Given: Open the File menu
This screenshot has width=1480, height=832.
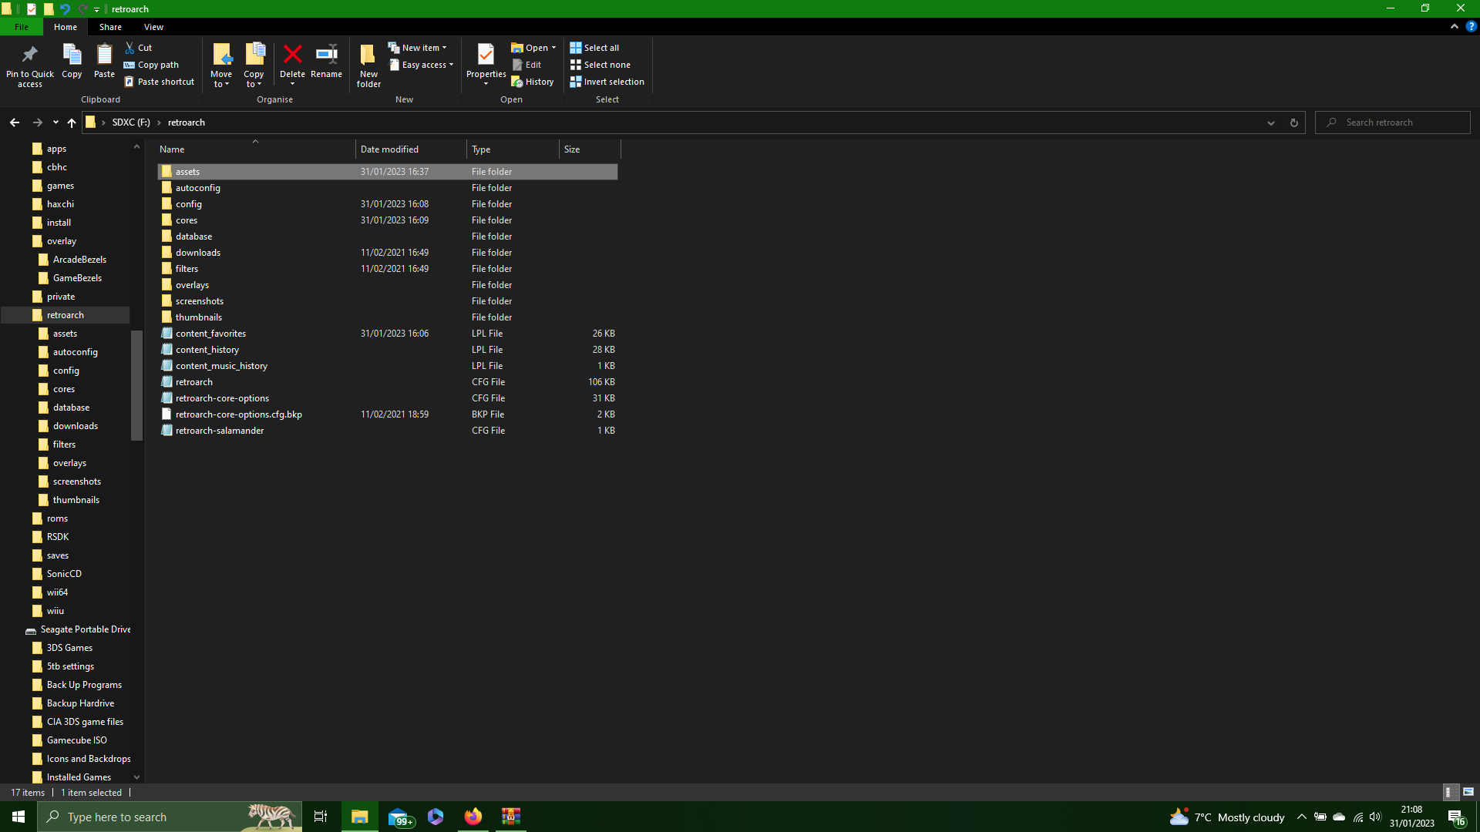Looking at the screenshot, I should pos(22,27).
